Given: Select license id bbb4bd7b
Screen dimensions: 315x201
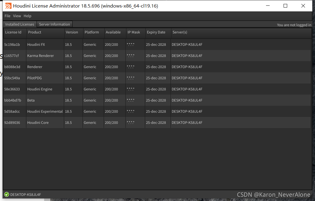Looking at the screenshot, I should pos(13,100).
